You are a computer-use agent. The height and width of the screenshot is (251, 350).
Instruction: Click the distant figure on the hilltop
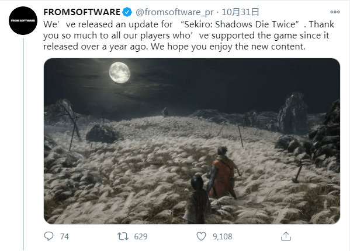(165, 112)
